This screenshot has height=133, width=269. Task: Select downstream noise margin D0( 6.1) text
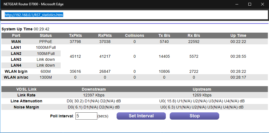click(x=75, y=107)
